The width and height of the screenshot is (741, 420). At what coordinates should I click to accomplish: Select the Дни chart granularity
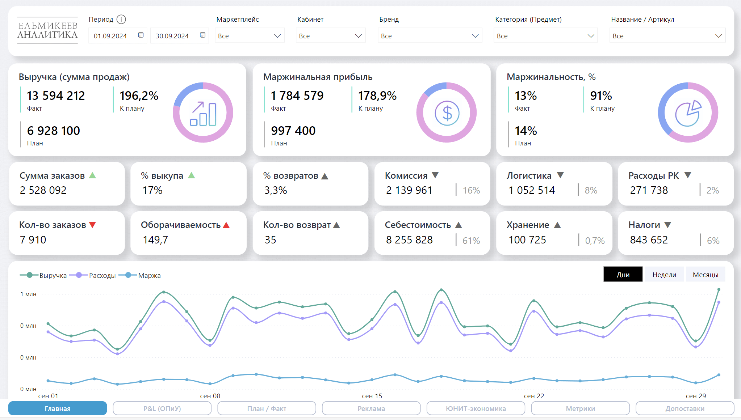point(623,275)
